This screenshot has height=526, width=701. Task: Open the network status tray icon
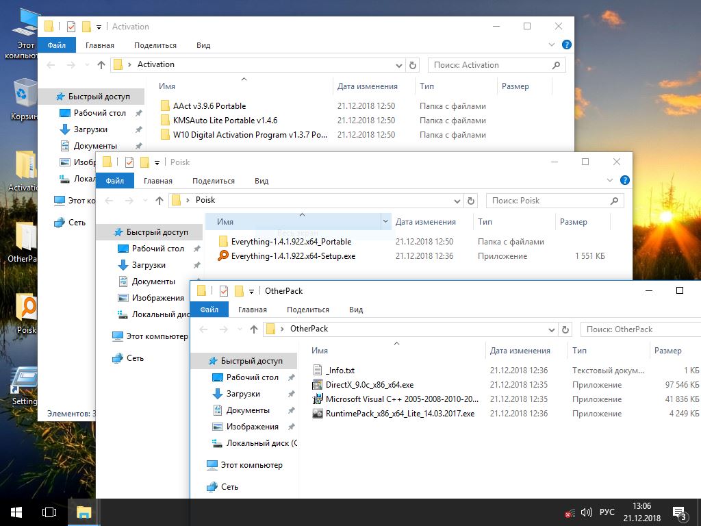click(x=570, y=512)
